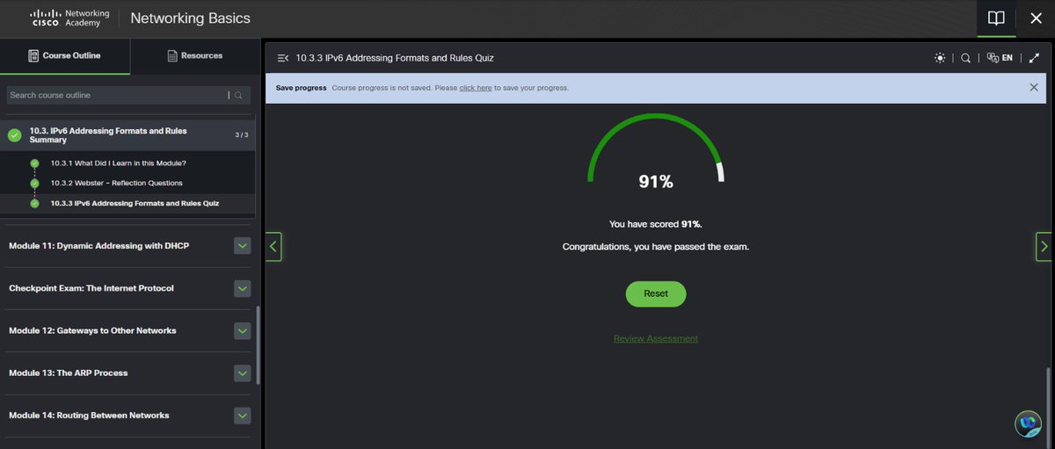Screen dimensions: 1055x449
Task: Click the Reset button
Action: click(656, 293)
